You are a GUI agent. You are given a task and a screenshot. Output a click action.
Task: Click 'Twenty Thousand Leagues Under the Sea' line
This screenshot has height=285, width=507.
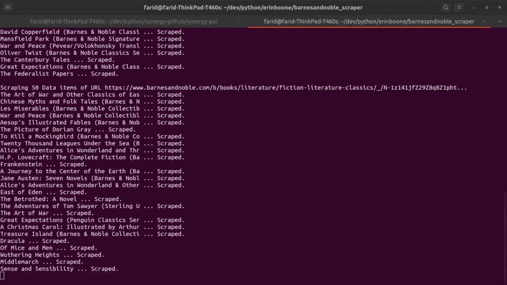click(x=92, y=144)
